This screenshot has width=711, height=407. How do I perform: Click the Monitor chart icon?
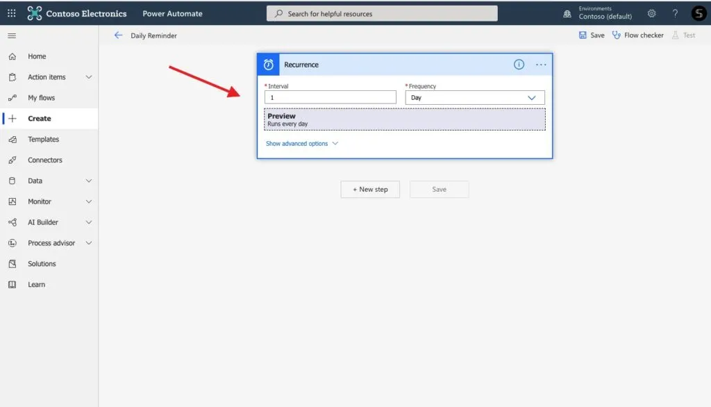[12, 201]
